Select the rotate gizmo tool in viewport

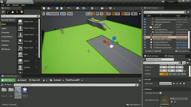tap(90, 14)
